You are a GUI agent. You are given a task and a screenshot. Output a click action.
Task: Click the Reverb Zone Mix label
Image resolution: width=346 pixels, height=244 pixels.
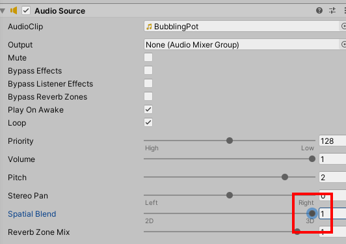[x=39, y=232]
